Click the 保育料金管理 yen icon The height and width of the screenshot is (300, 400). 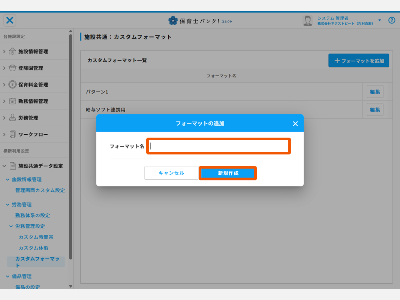point(12,84)
